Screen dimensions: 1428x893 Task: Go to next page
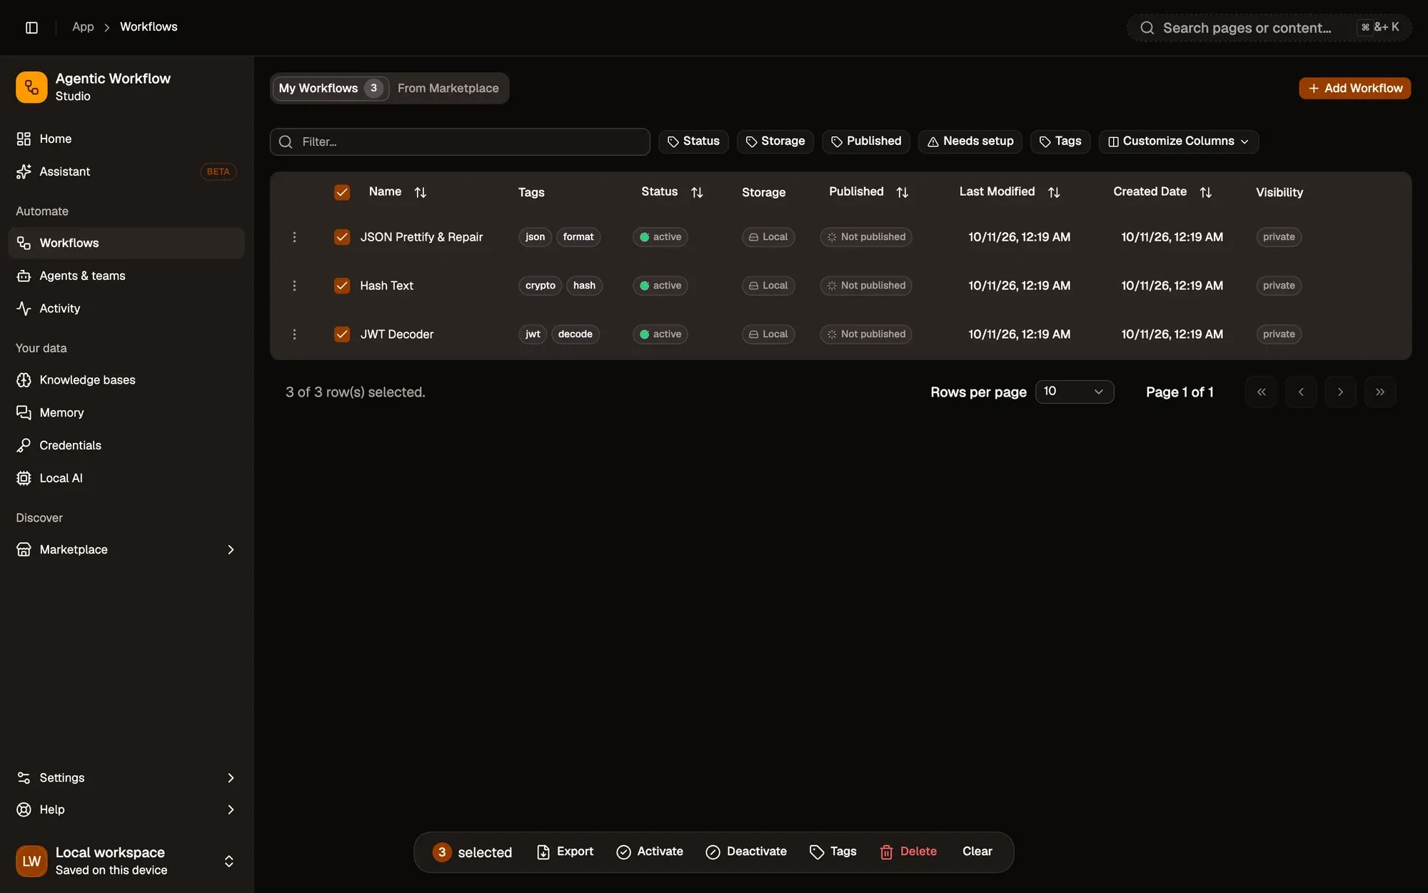click(x=1340, y=392)
